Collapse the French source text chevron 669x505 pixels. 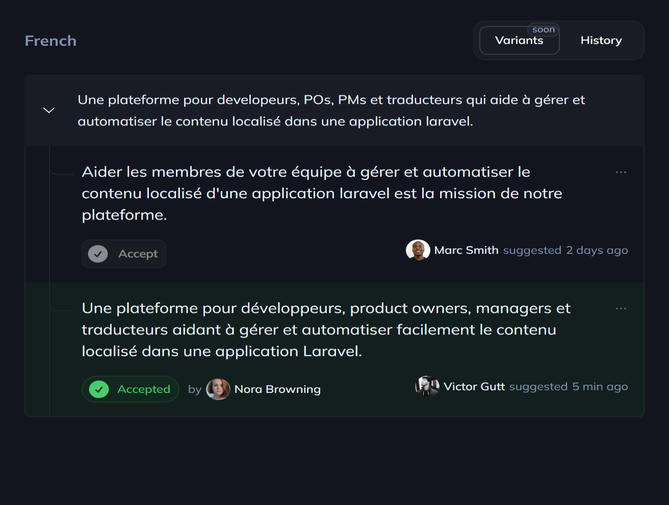pyautogui.click(x=49, y=110)
